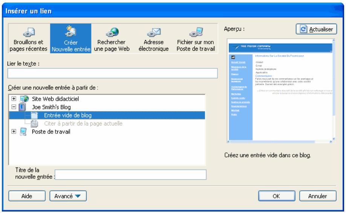Open the Rechercher une page Web tab

point(112,39)
